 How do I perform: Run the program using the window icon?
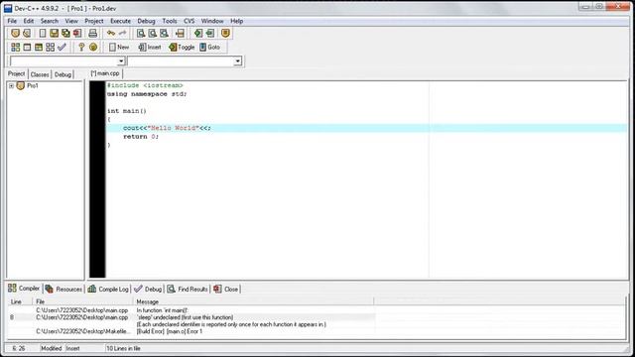tap(27, 48)
